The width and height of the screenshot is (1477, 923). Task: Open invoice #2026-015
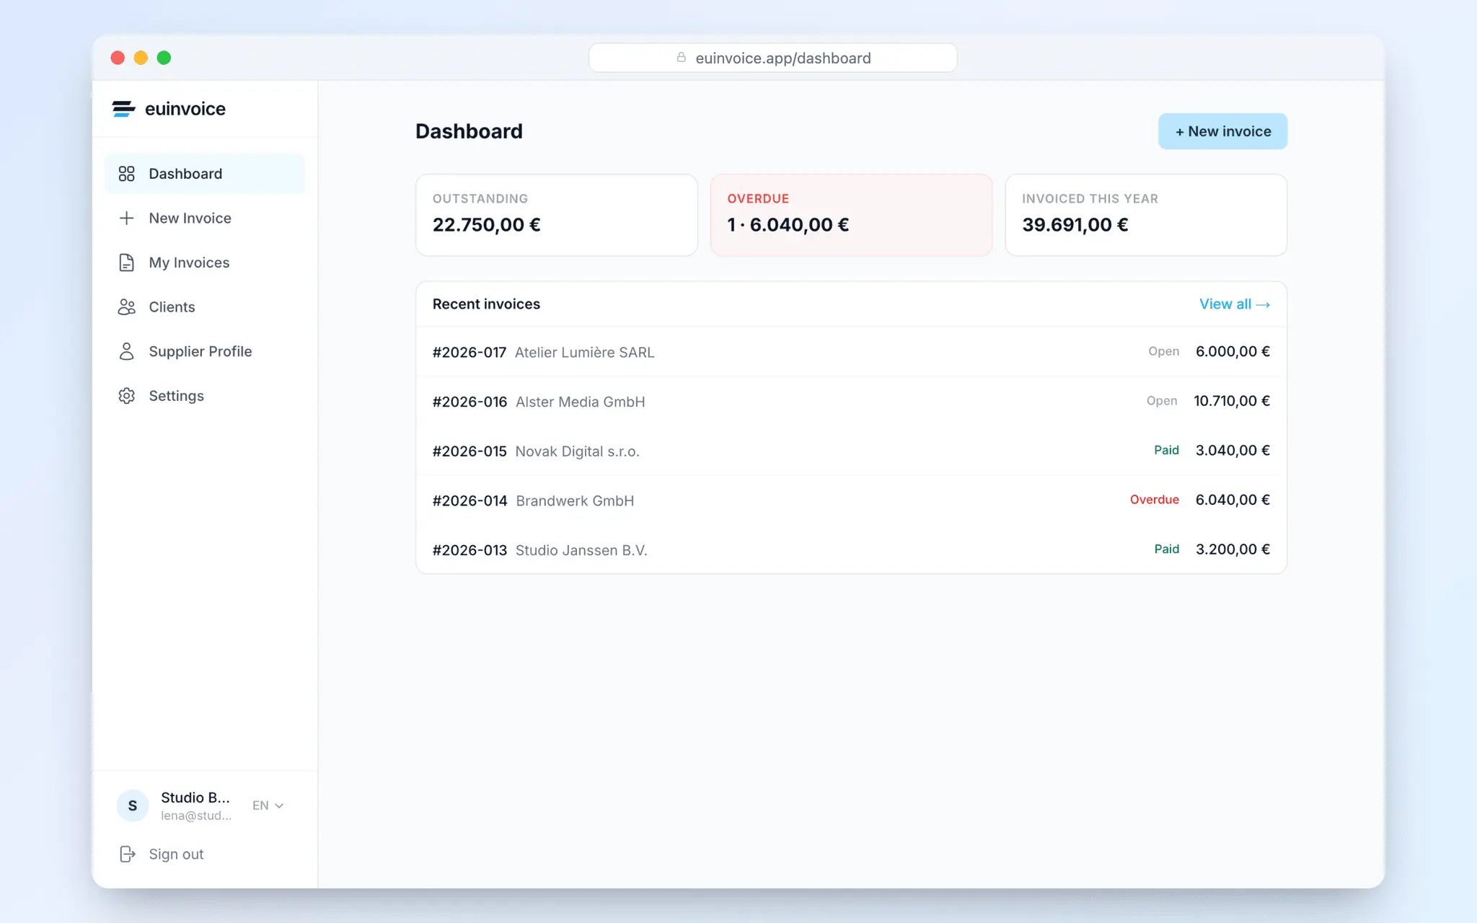tap(851, 451)
